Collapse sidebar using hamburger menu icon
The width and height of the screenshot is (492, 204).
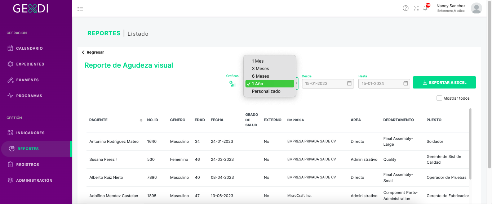coord(80,9)
